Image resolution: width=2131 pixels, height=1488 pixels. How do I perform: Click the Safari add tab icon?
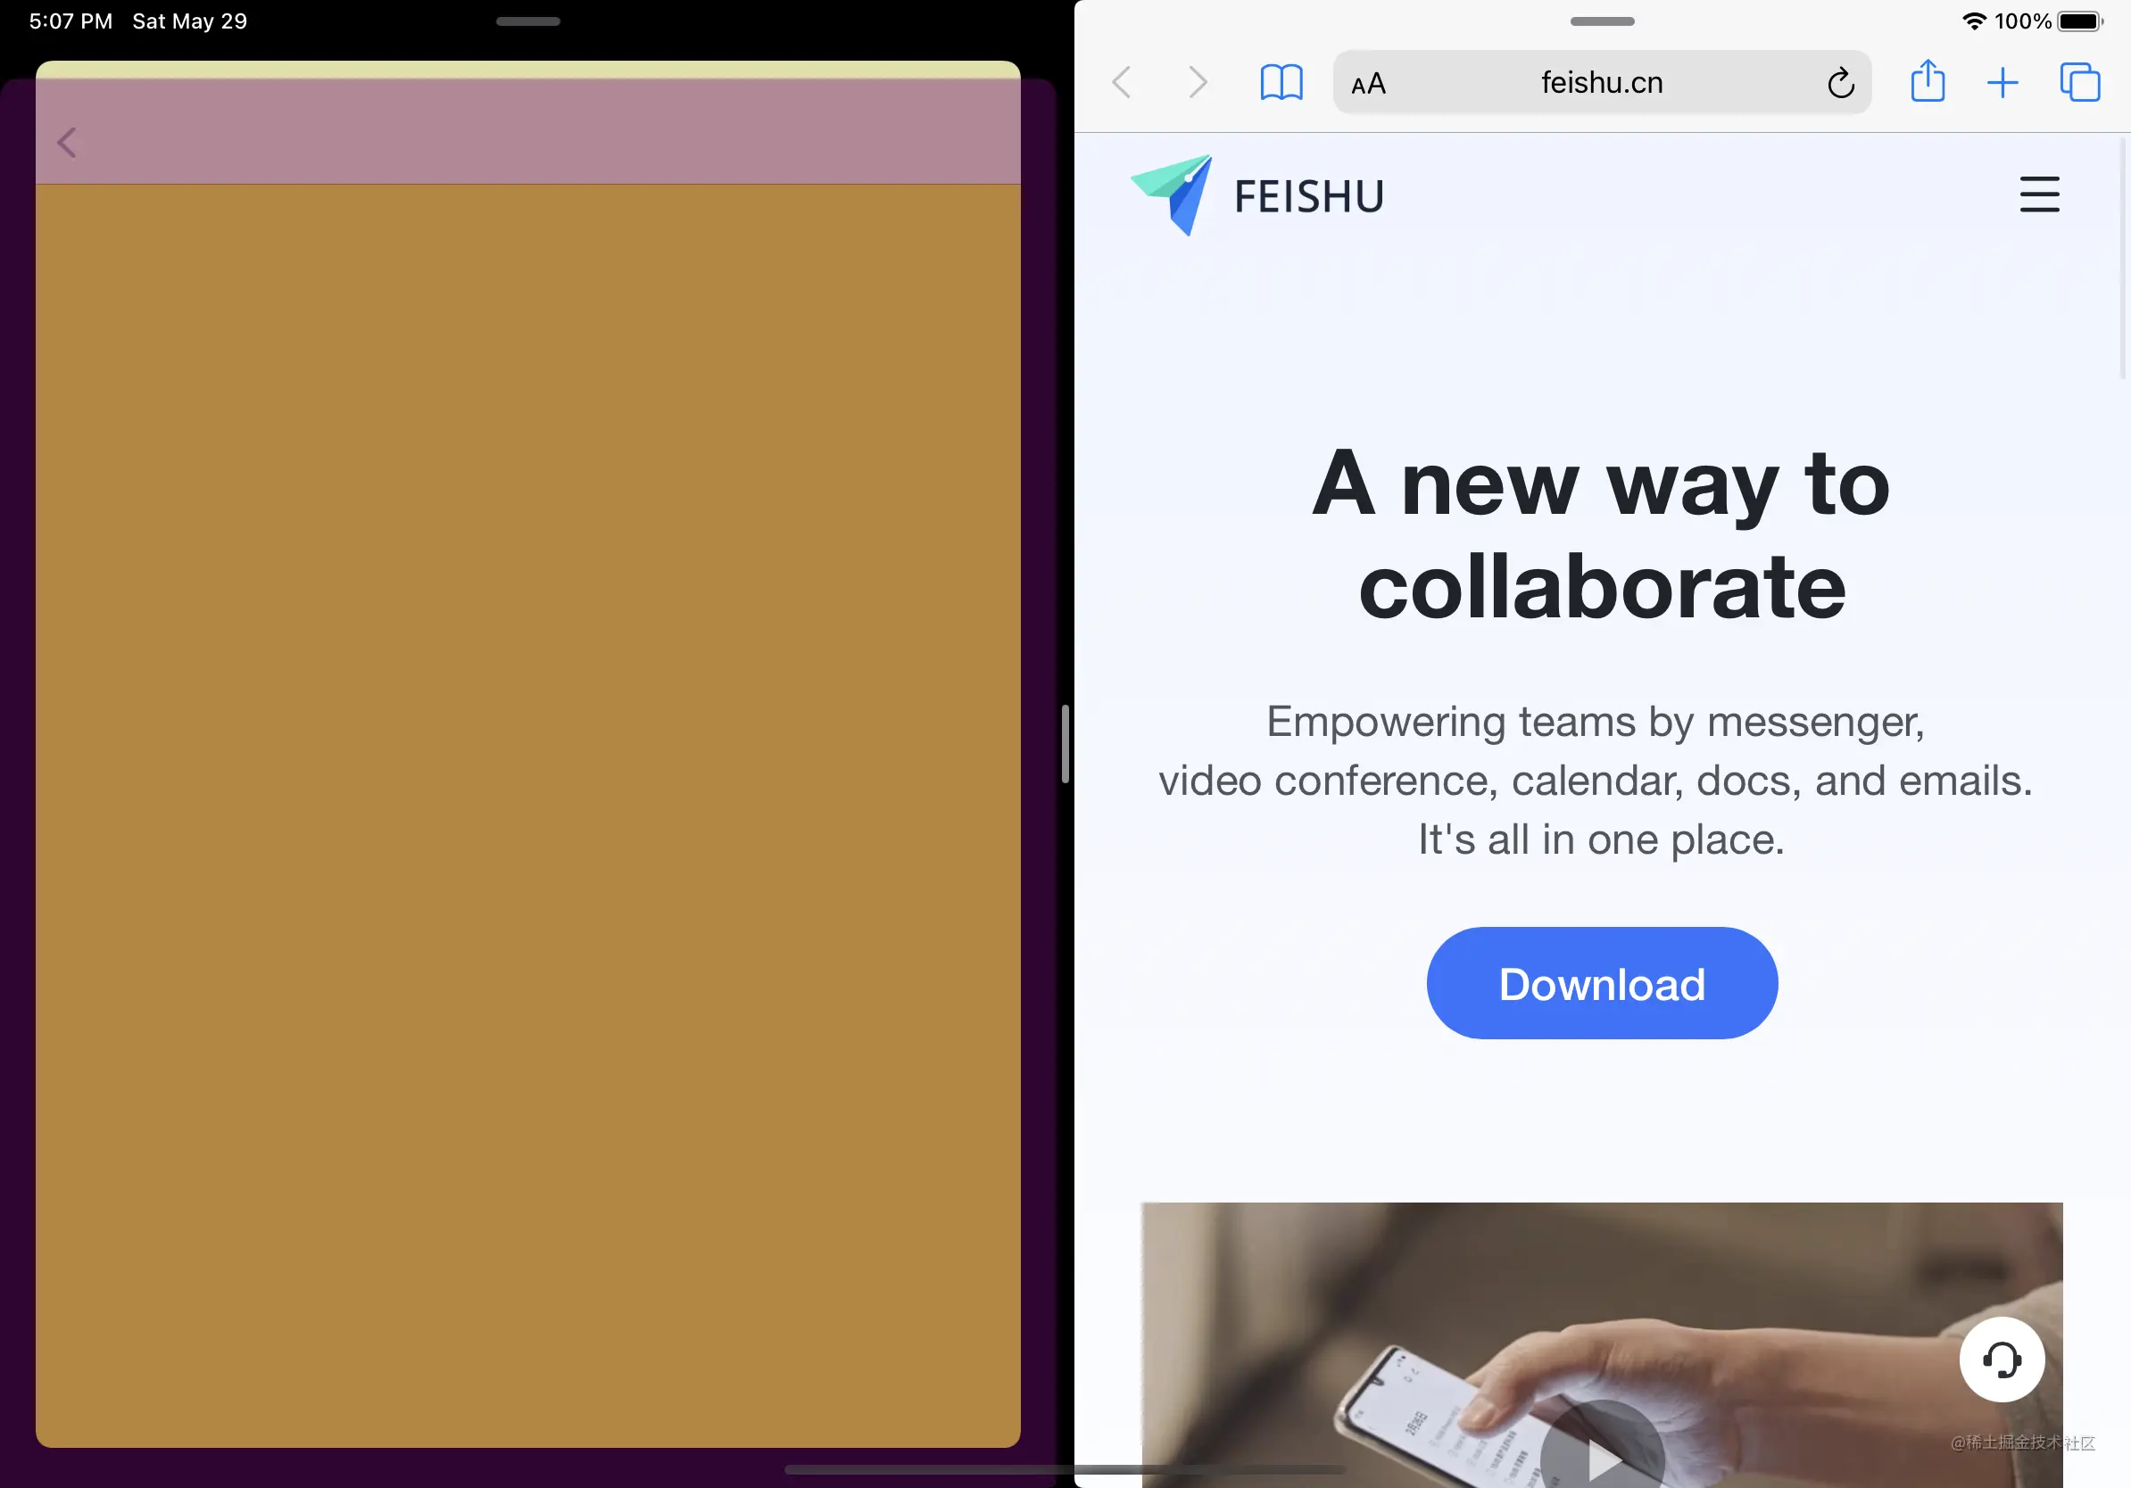click(2003, 83)
